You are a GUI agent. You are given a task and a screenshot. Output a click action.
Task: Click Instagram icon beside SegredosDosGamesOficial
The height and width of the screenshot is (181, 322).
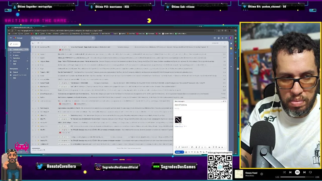click(98, 167)
